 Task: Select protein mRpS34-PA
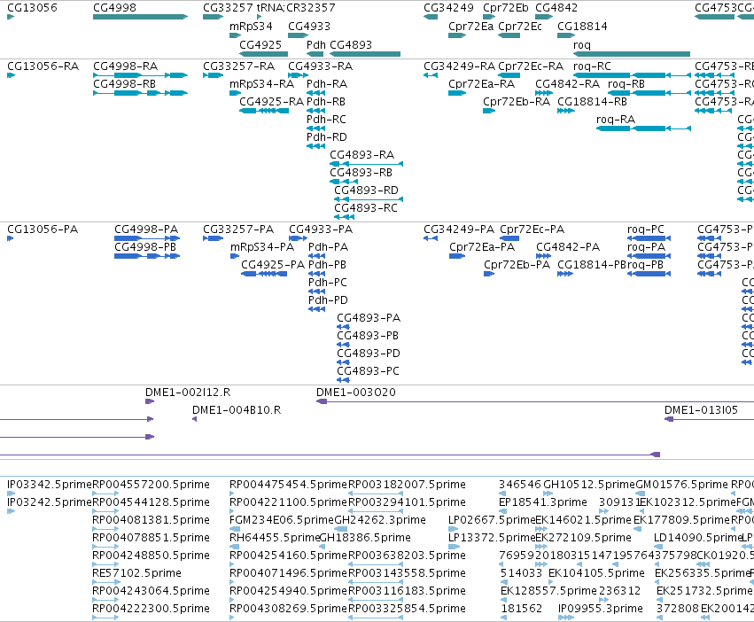click(x=262, y=247)
